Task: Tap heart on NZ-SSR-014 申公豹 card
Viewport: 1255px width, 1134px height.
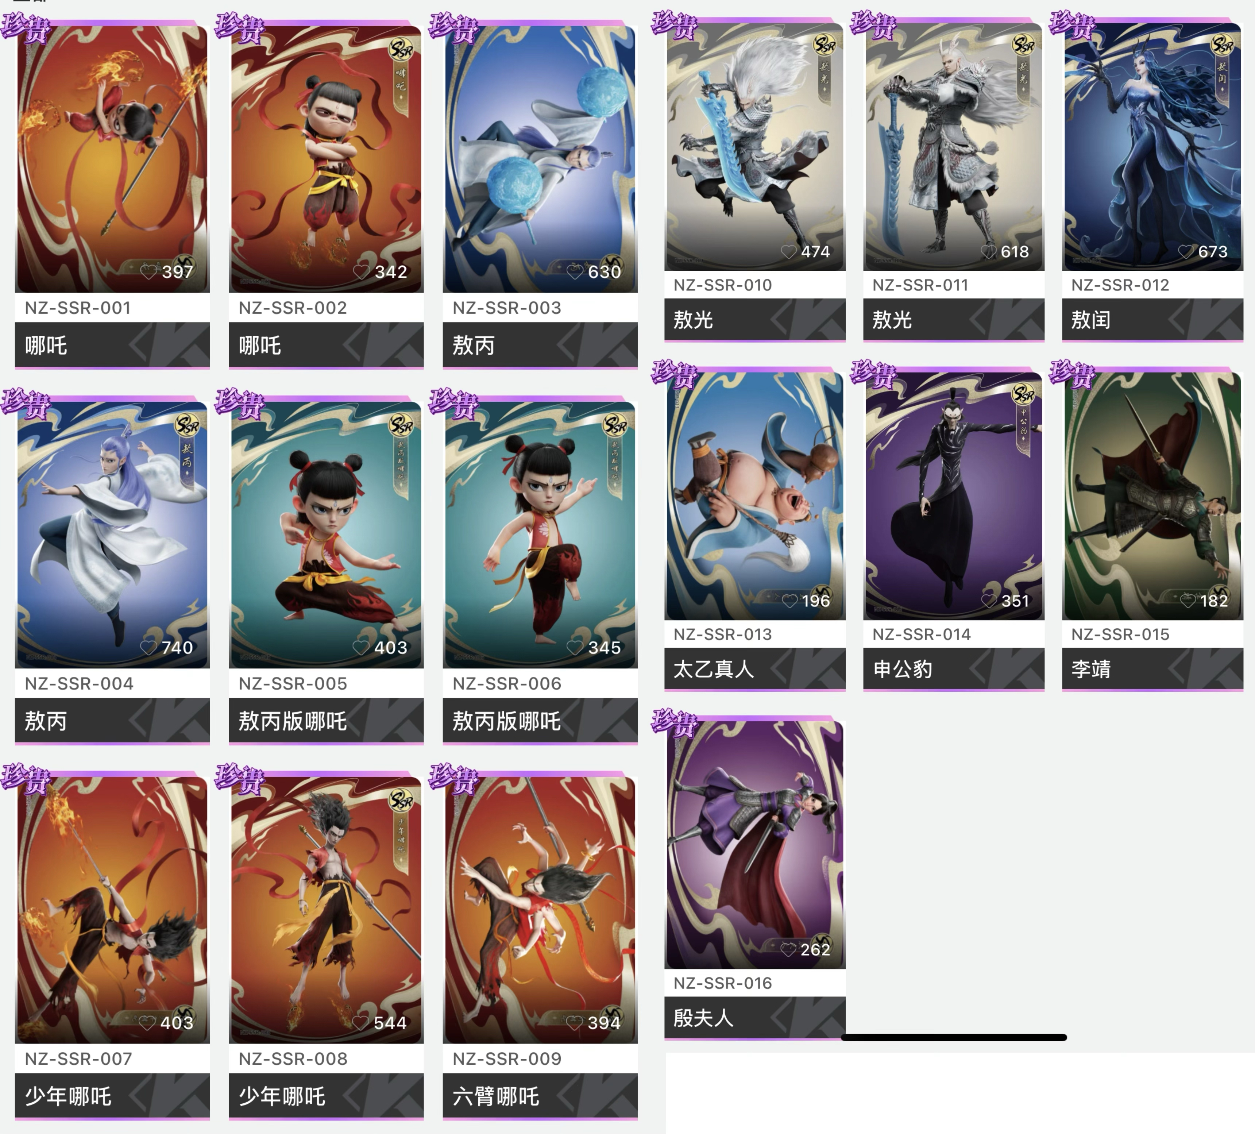Action: click(989, 600)
